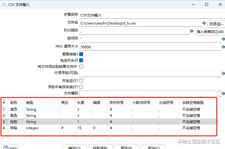Click the 步骤名称 input field
This screenshot has height=149, width=225.
[152, 15]
